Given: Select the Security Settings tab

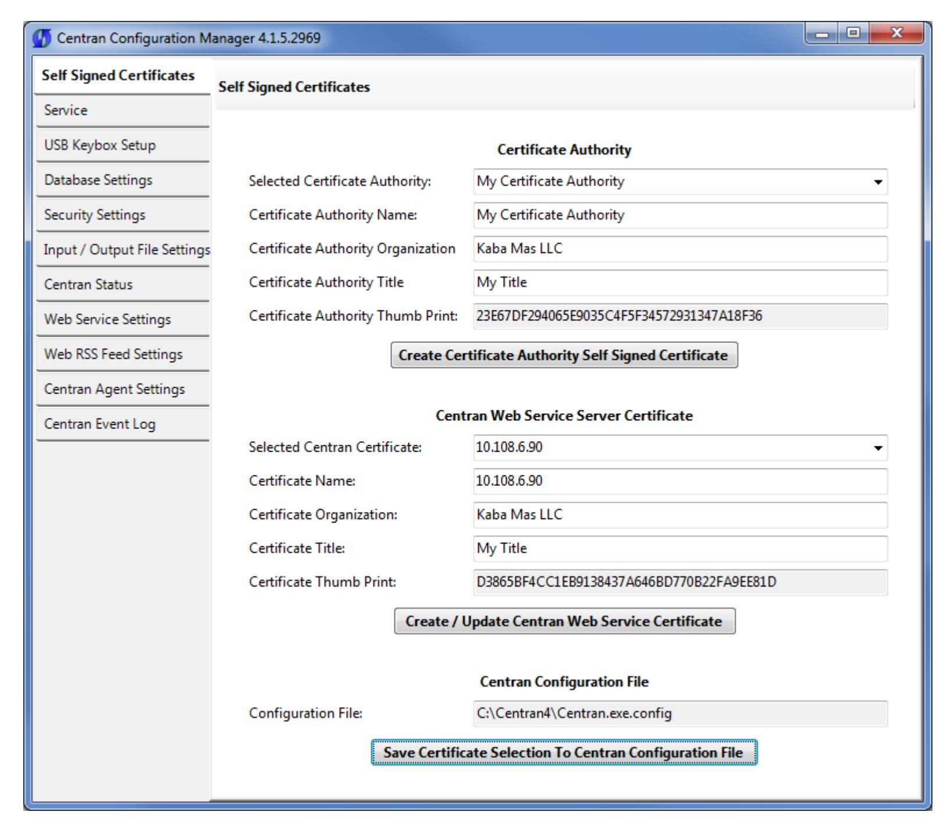Looking at the screenshot, I should [x=123, y=215].
